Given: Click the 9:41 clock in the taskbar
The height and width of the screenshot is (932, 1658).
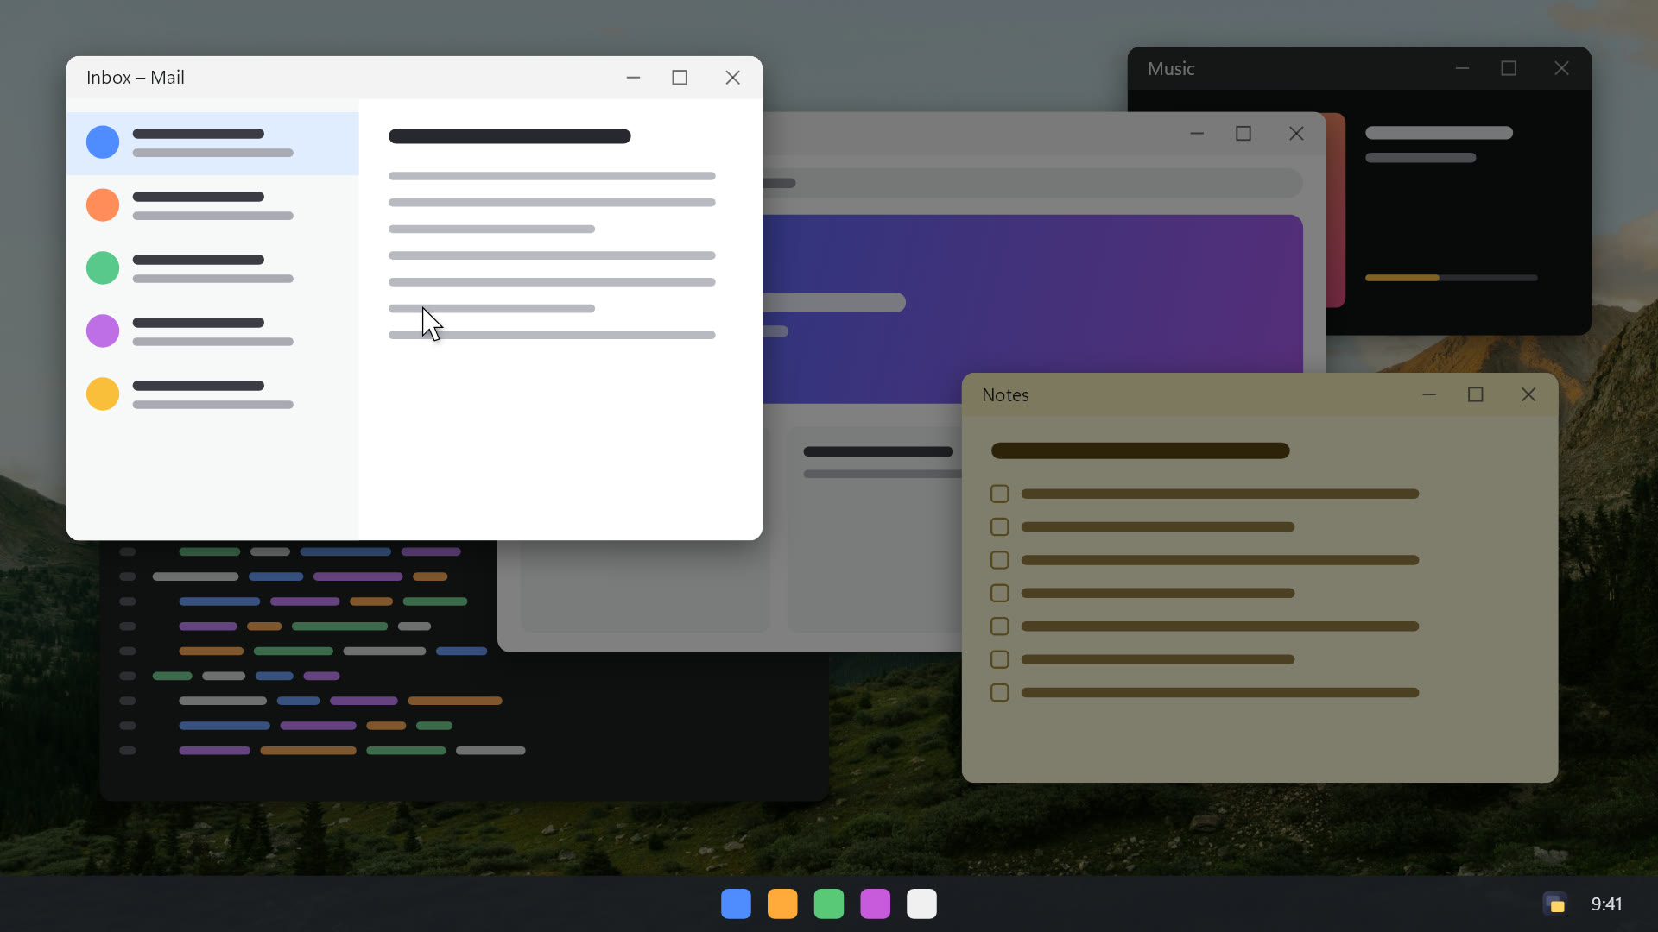Looking at the screenshot, I should (x=1607, y=904).
